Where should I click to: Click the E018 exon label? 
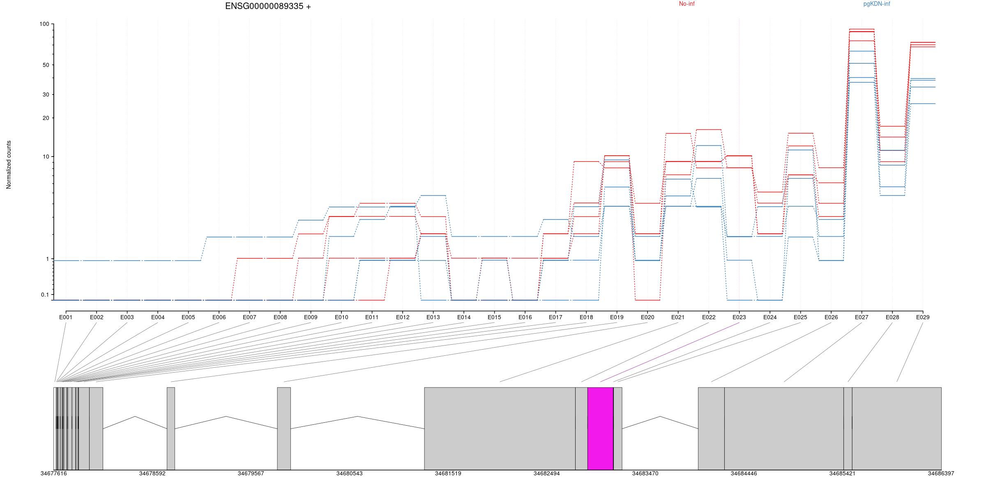[x=586, y=317]
